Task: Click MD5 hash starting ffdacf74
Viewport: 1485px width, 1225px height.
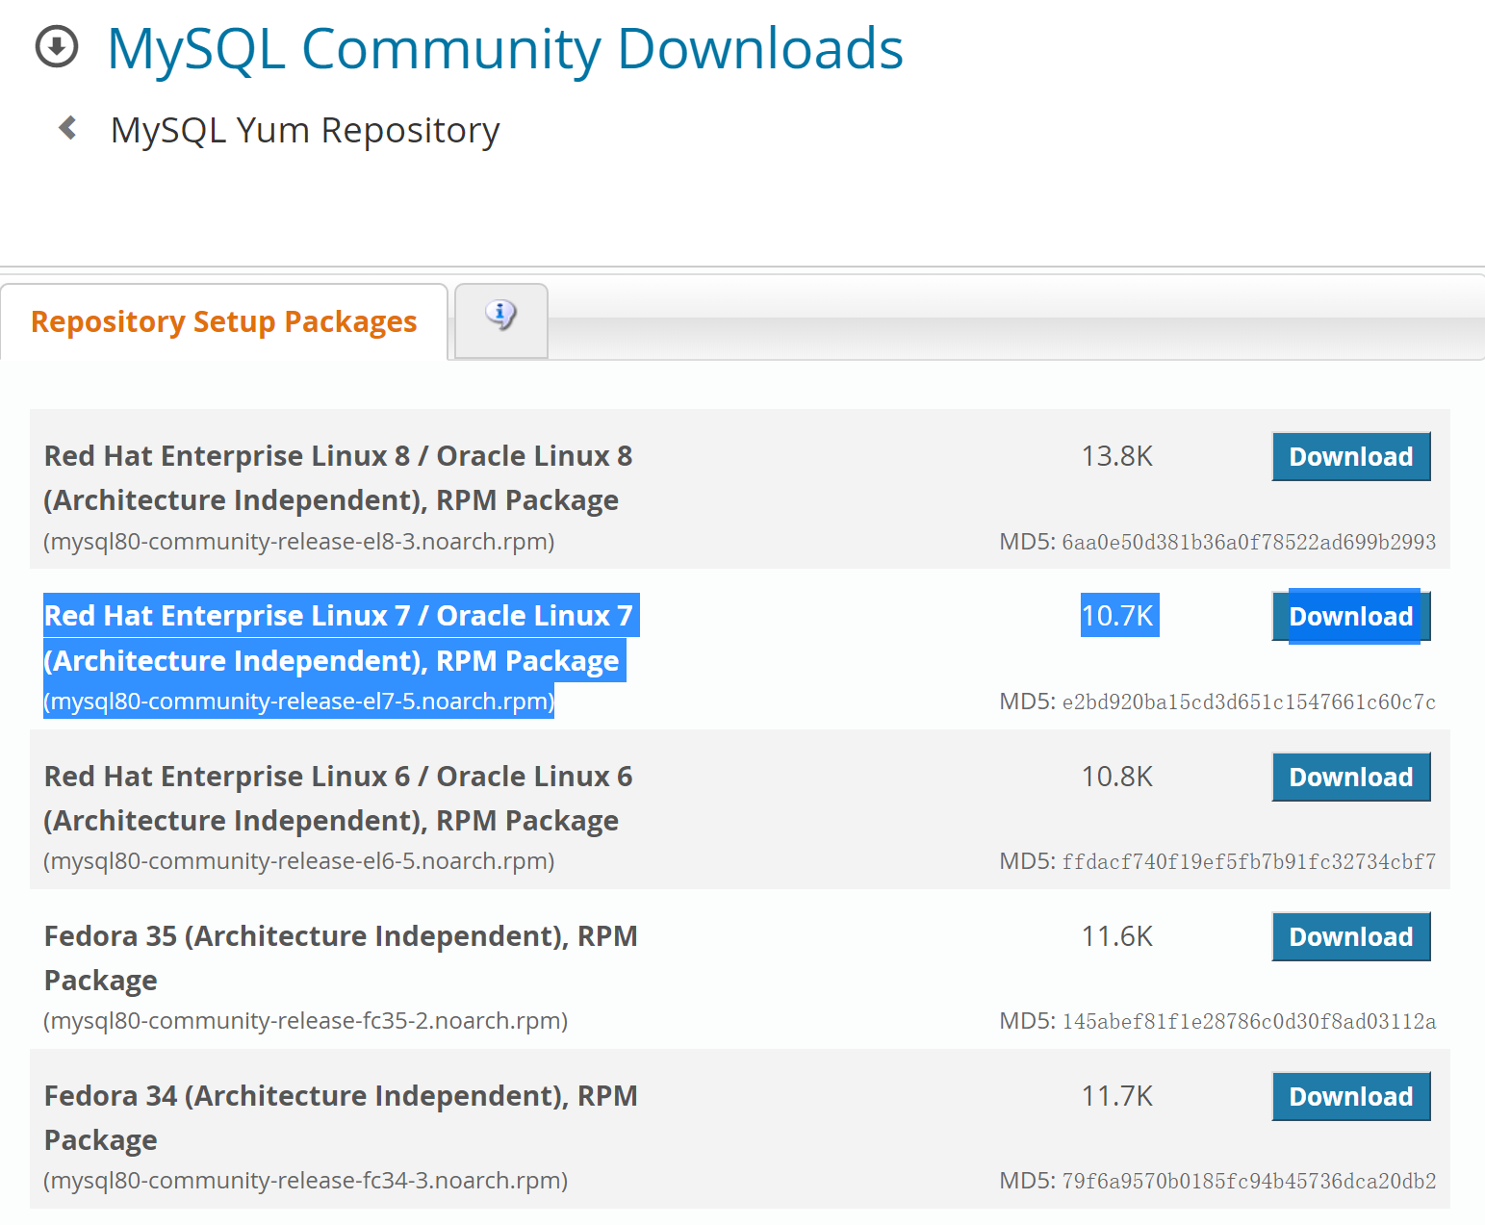Action: click(1249, 861)
